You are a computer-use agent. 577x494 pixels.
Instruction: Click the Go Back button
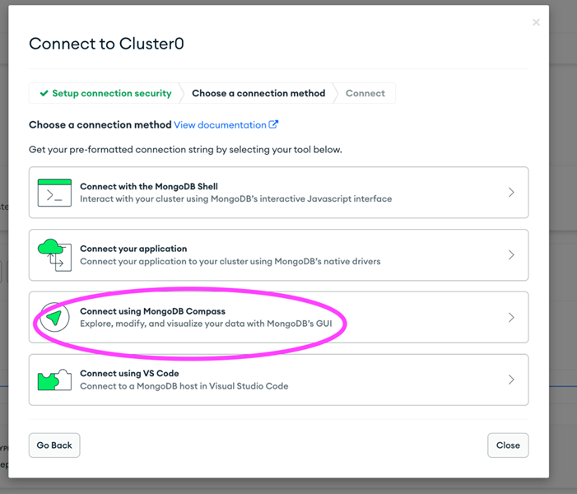click(x=54, y=445)
